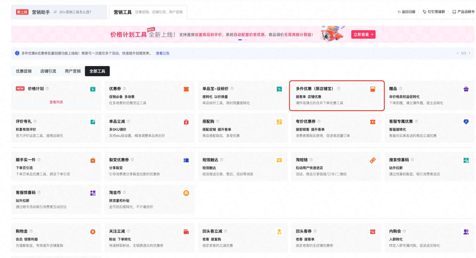Viewport: 476px width, 258px height.
Task: Open 查看列表 link in 价格计划 card
Action: 56,102
